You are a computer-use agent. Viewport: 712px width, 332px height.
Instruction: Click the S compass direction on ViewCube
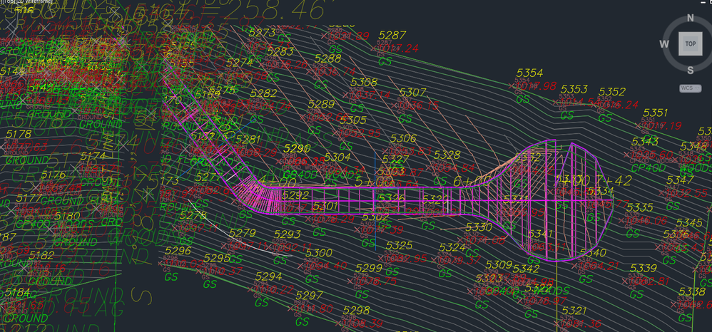tap(690, 70)
